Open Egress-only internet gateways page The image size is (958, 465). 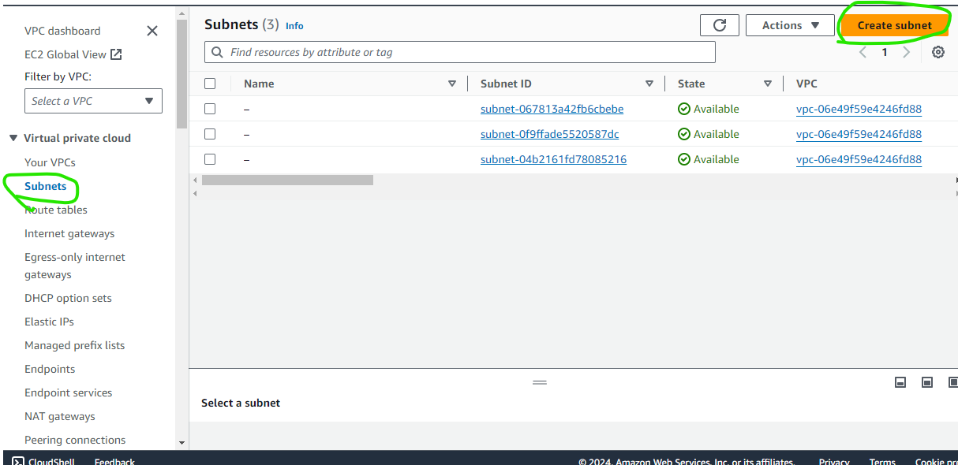[75, 266]
